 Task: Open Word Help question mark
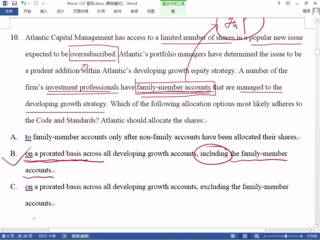pos(279,3)
